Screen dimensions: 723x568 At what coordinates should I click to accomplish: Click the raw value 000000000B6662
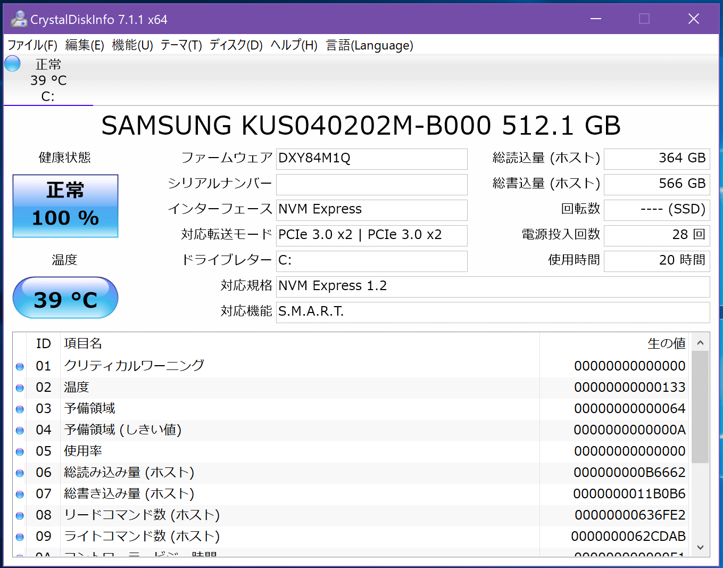630,473
